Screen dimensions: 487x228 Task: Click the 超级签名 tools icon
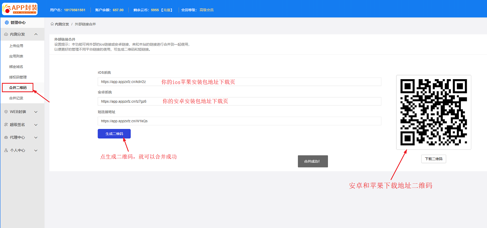point(6,125)
